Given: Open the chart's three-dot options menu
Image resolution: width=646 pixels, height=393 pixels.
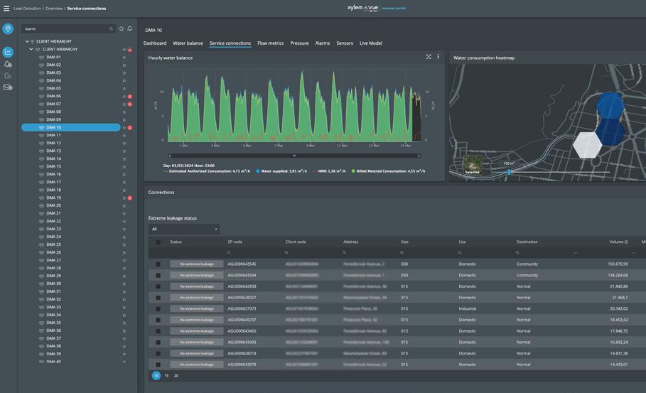Looking at the screenshot, I should coord(438,57).
